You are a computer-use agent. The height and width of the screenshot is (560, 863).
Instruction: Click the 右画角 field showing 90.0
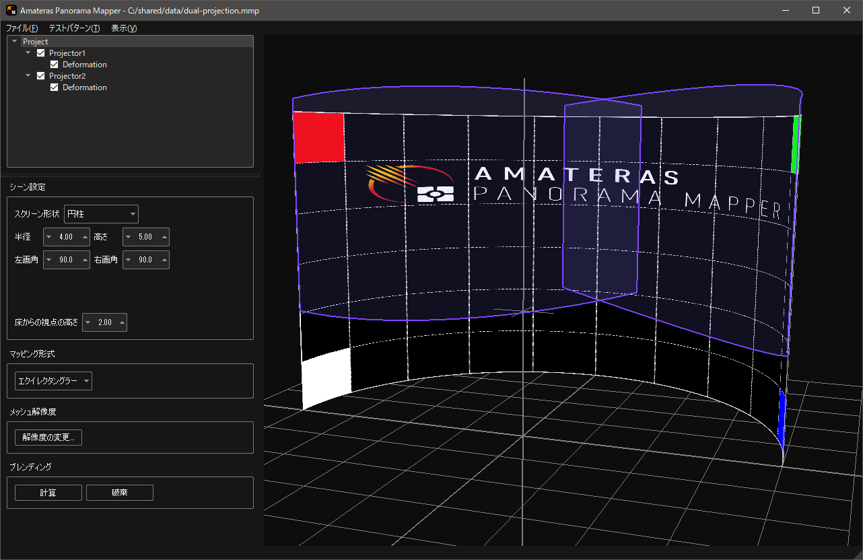[145, 260]
